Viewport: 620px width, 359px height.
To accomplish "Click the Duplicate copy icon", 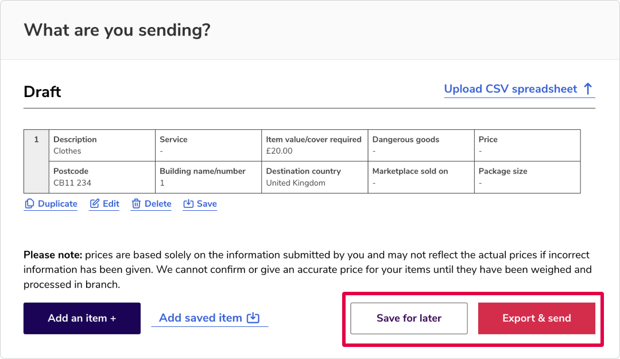I will [x=29, y=204].
